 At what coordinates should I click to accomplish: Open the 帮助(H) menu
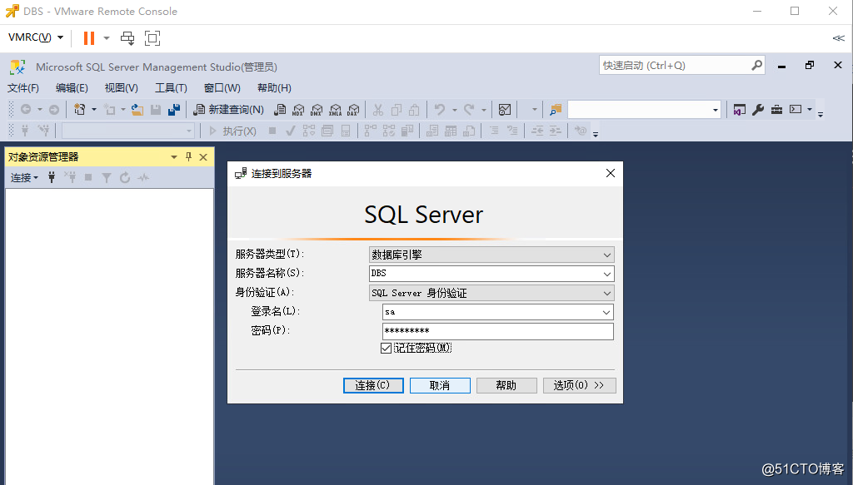pos(274,88)
